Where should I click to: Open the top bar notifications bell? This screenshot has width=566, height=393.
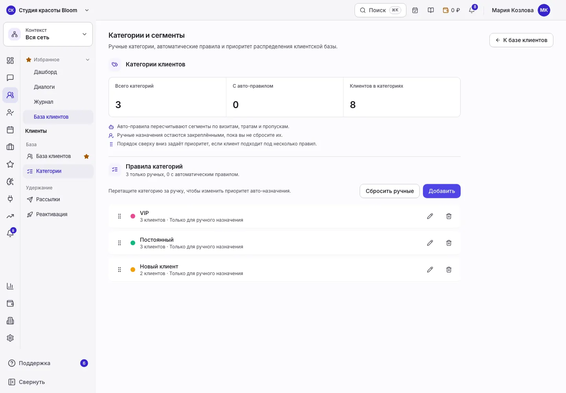472,10
